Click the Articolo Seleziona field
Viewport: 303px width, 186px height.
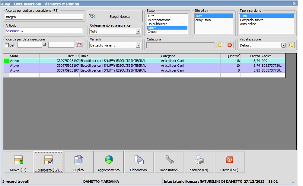(44, 31)
